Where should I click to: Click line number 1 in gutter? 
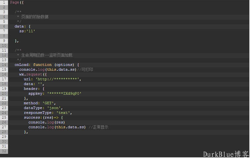4,2
